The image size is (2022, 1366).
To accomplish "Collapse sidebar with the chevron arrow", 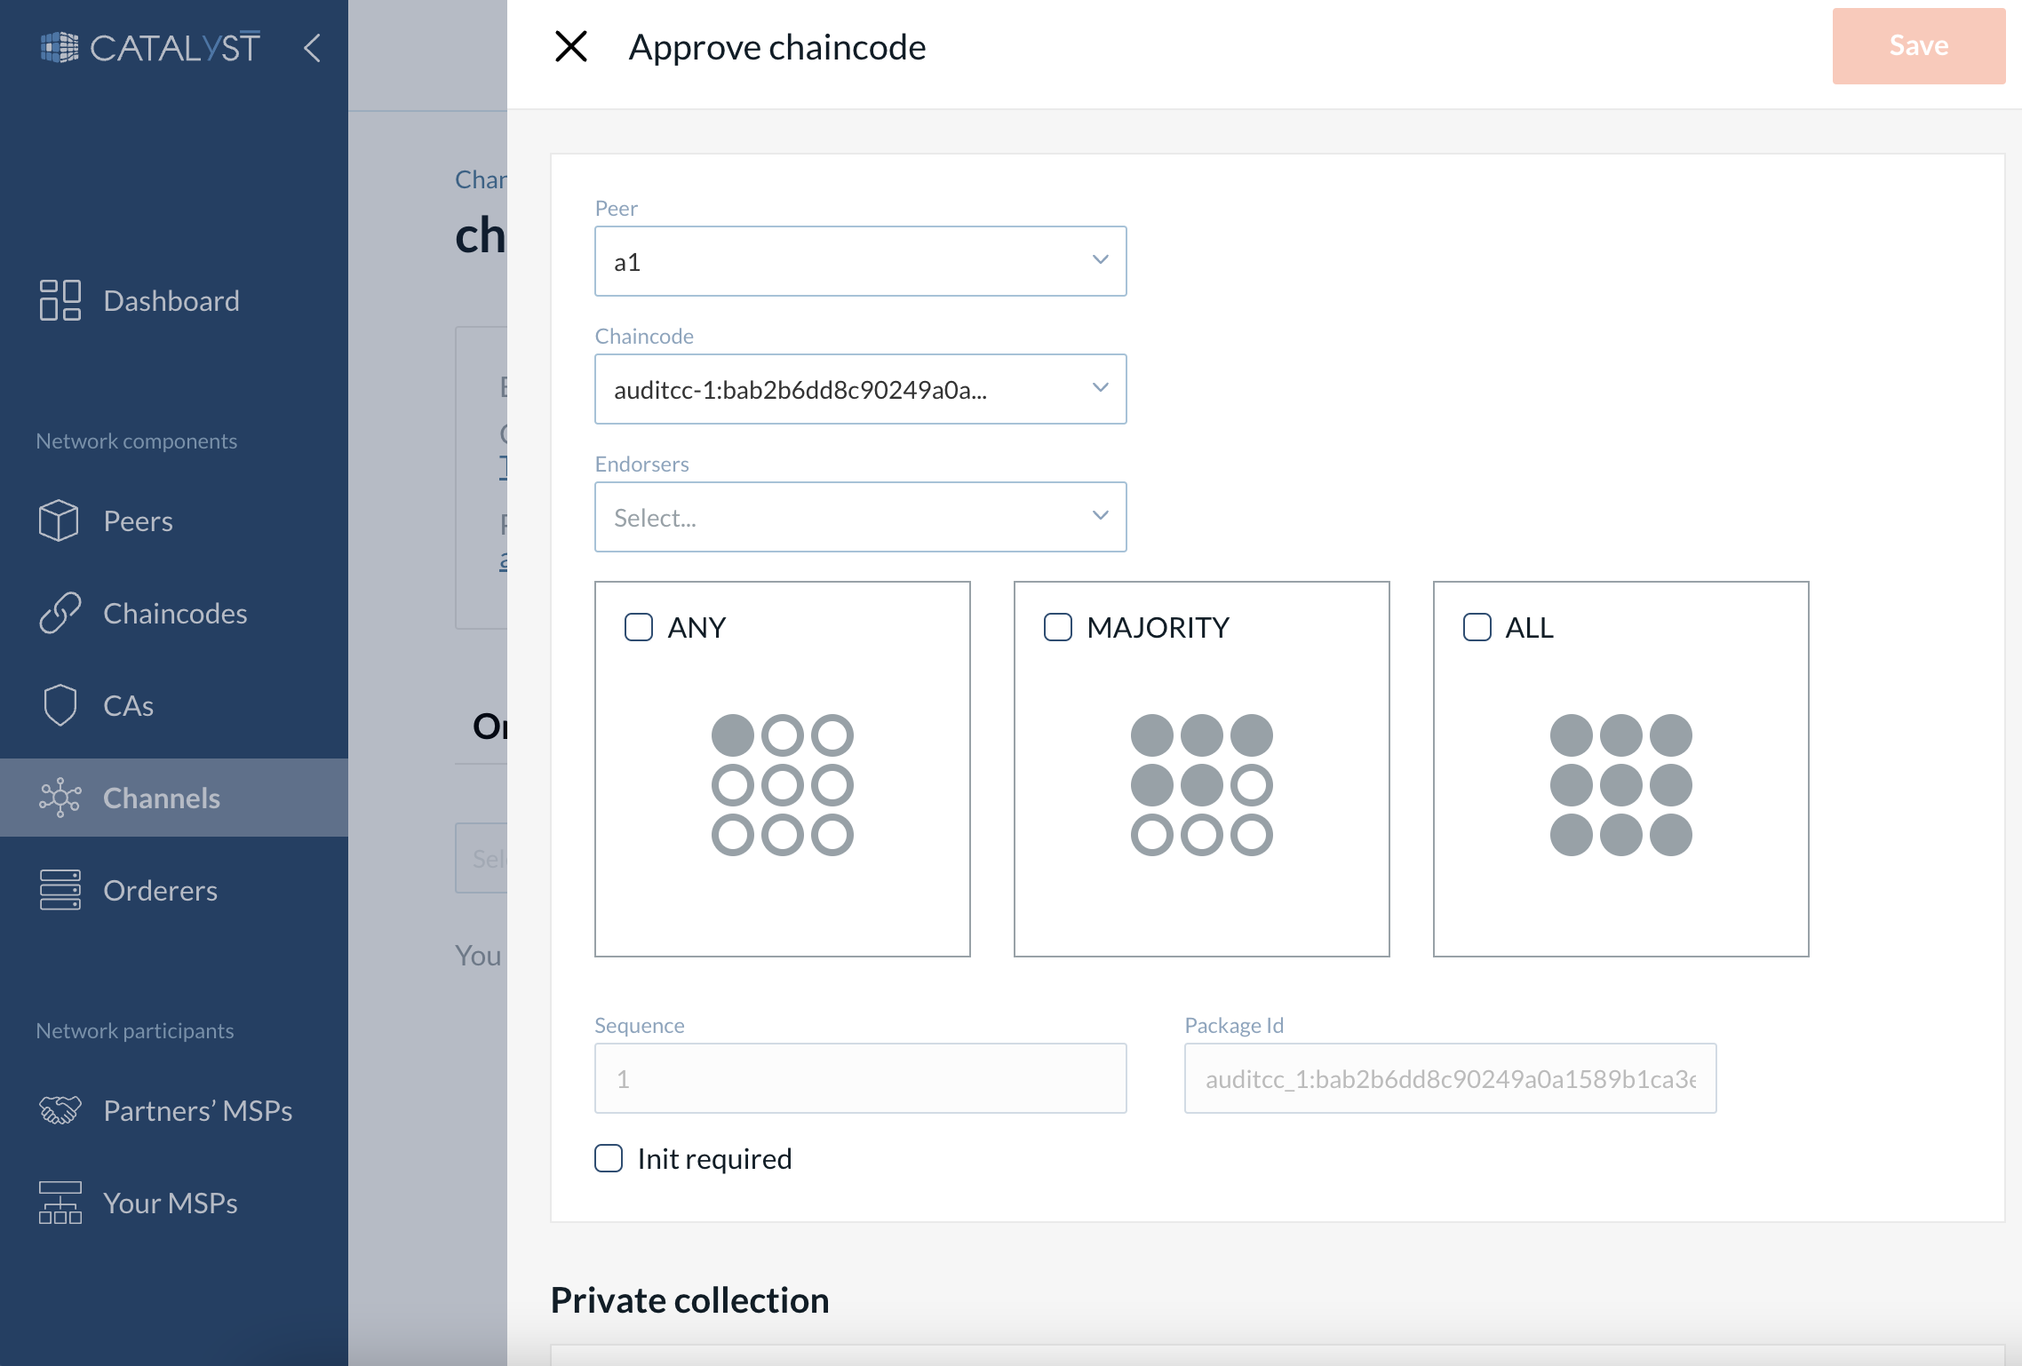I will pos(312,47).
